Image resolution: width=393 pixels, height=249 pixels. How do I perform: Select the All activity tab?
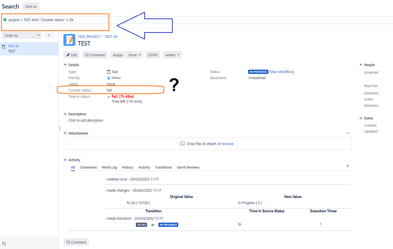(x=73, y=167)
